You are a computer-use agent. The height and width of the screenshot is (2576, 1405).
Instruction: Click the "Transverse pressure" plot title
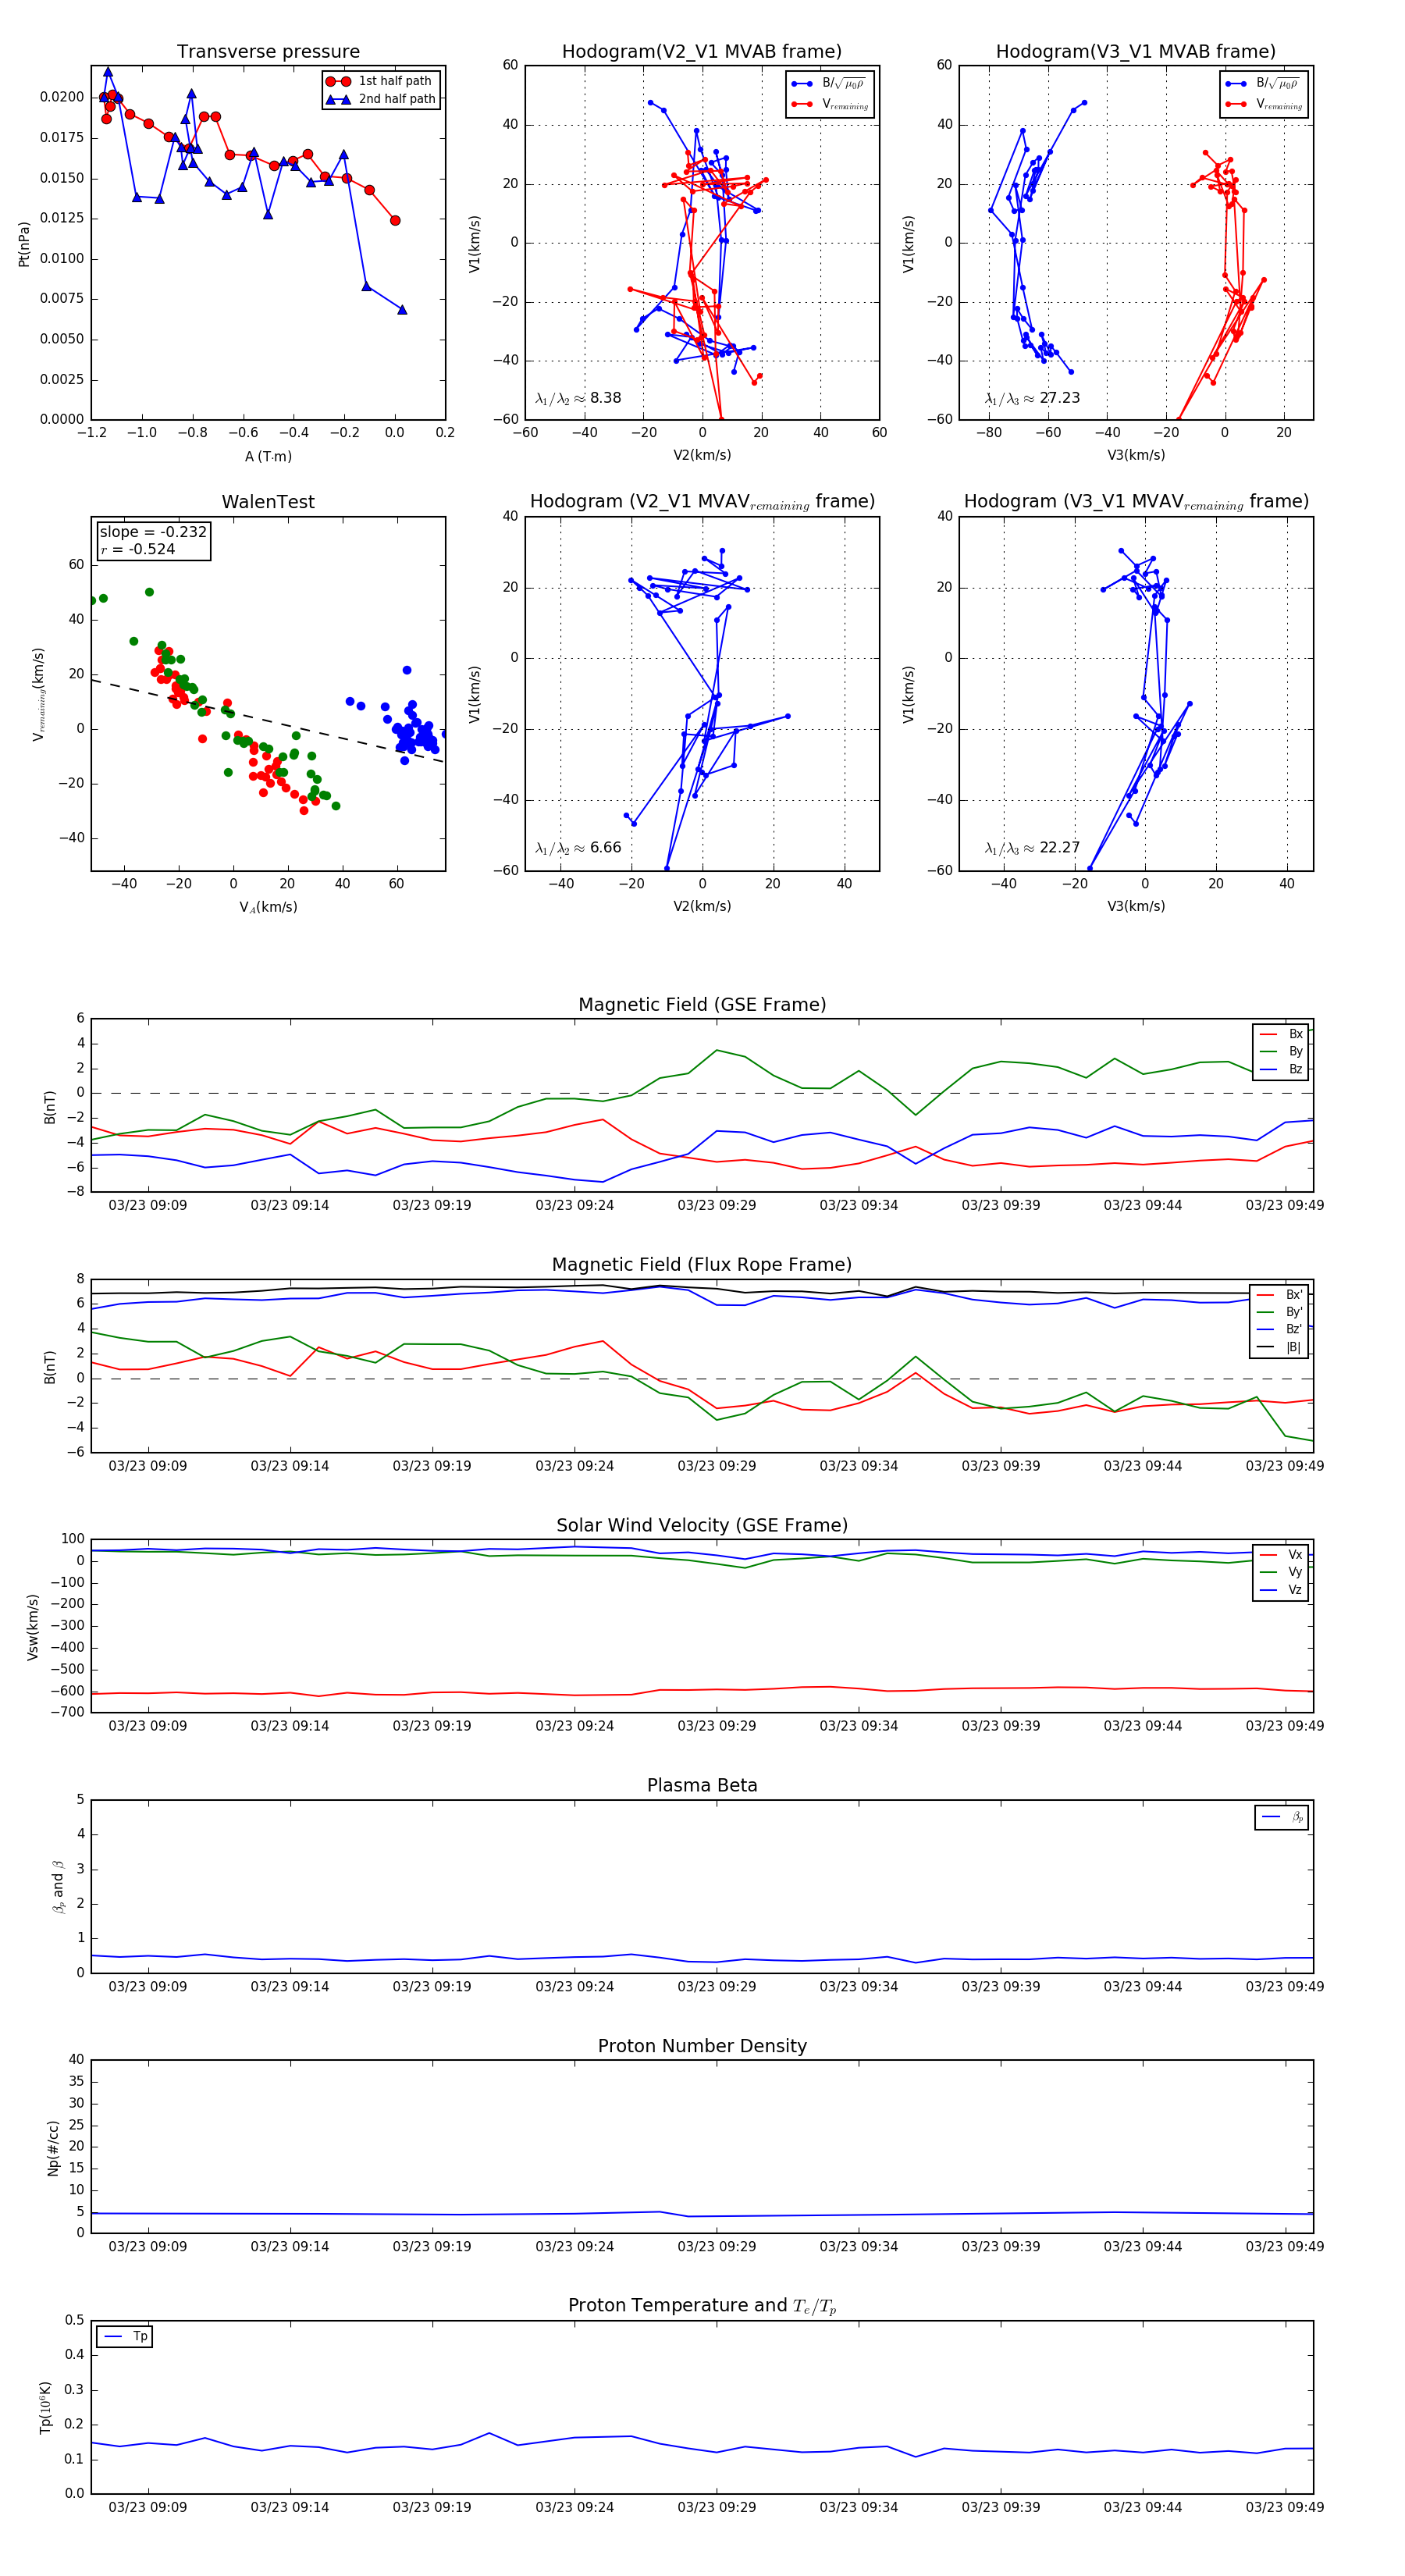click(x=268, y=52)
